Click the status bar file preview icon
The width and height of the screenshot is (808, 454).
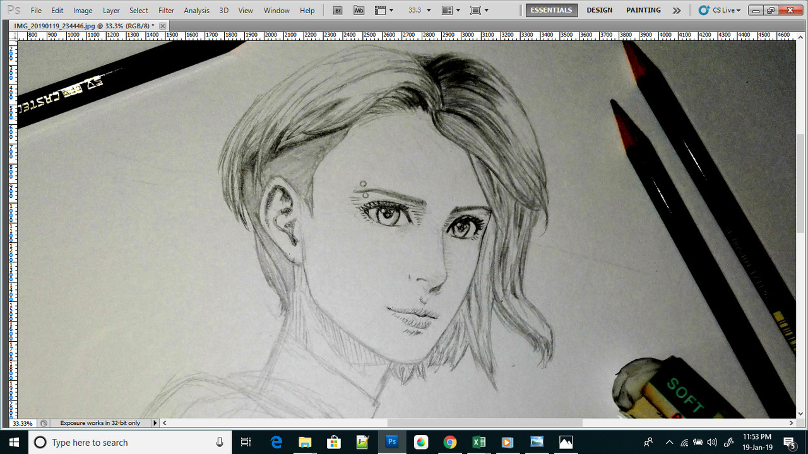tap(44, 424)
